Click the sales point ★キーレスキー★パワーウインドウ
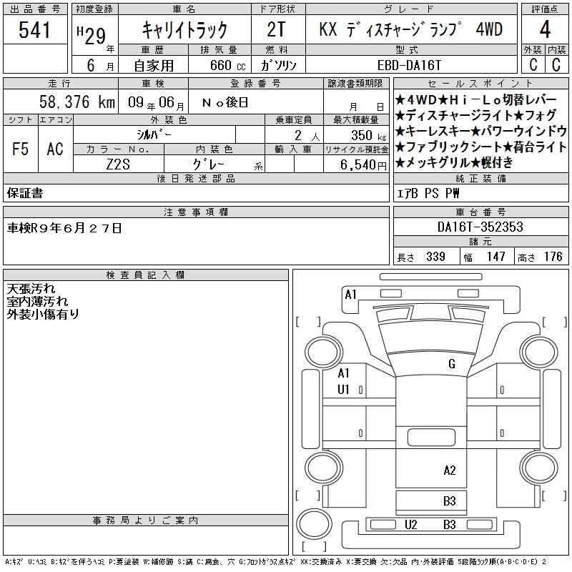 pyautogui.click(x=480, y=131)
